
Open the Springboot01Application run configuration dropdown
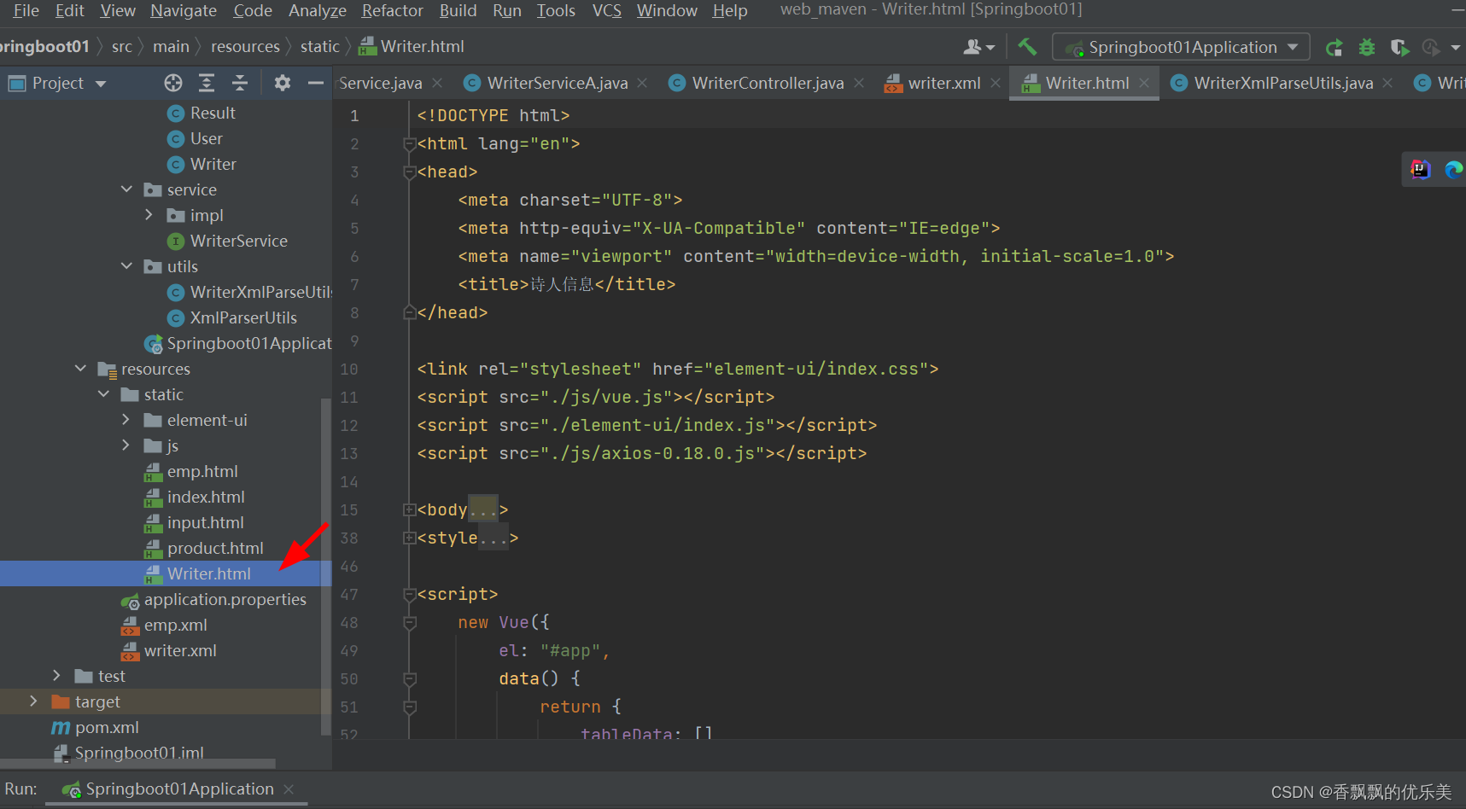click(1181, 47)
